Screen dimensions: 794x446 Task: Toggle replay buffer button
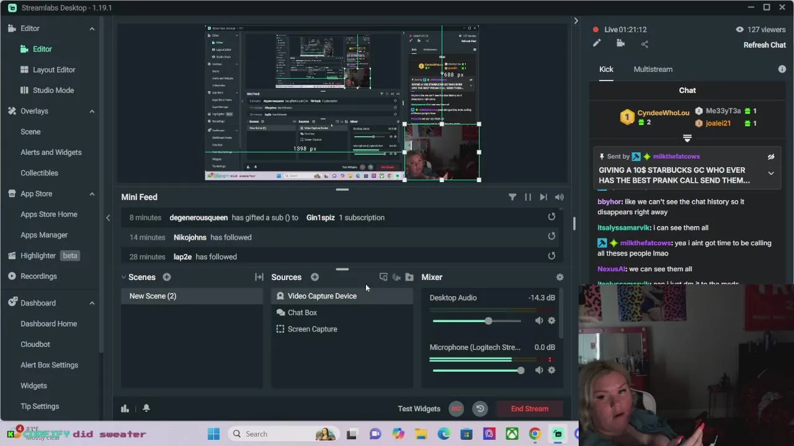480,409
